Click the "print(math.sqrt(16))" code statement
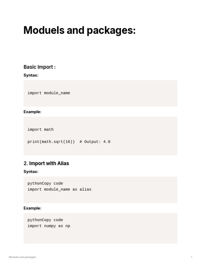 pyautogui.click(x=51, y=142)
